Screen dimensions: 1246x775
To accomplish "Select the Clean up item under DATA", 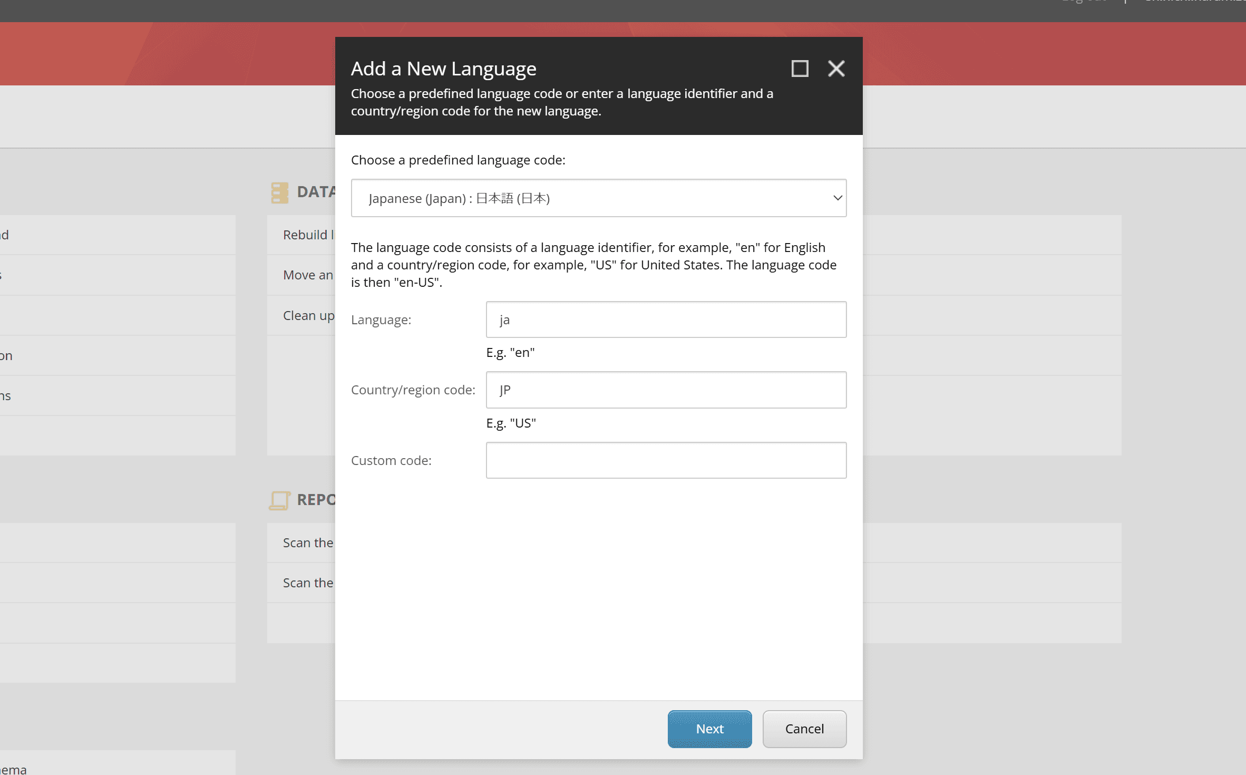I will coord(308,315).
